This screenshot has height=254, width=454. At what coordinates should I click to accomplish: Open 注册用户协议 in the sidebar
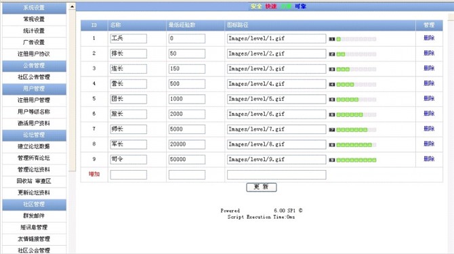tap(34, 54)
